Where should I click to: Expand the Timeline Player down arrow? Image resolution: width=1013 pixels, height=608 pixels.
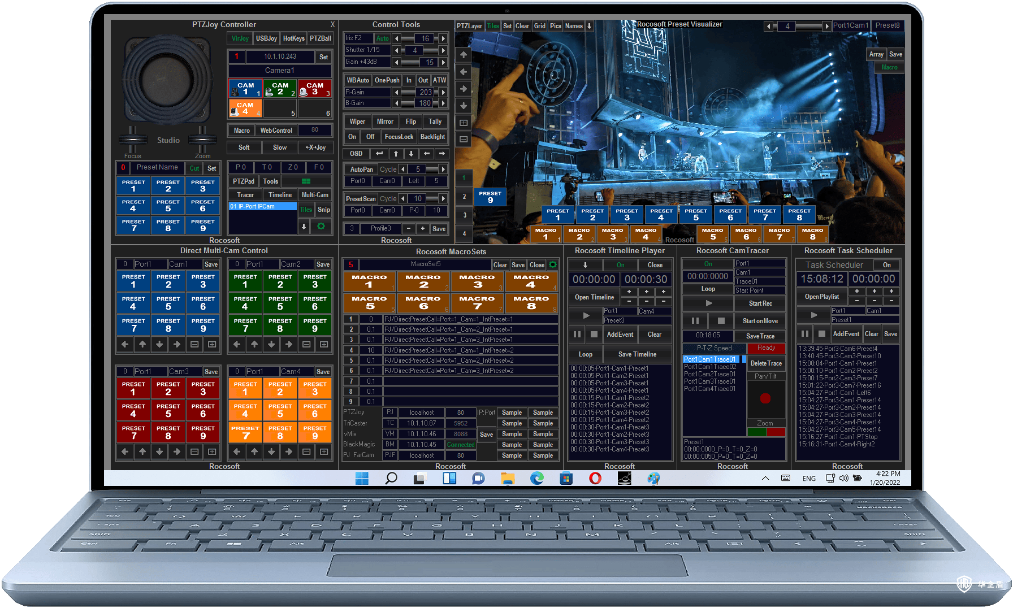585,265
